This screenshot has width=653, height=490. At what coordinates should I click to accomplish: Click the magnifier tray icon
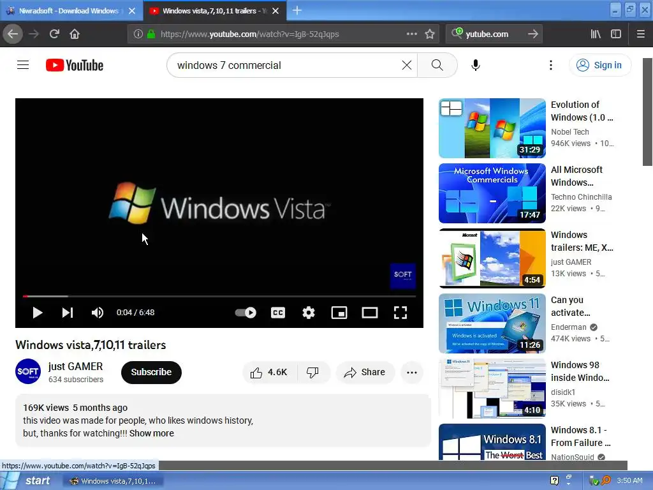[606, 480]
